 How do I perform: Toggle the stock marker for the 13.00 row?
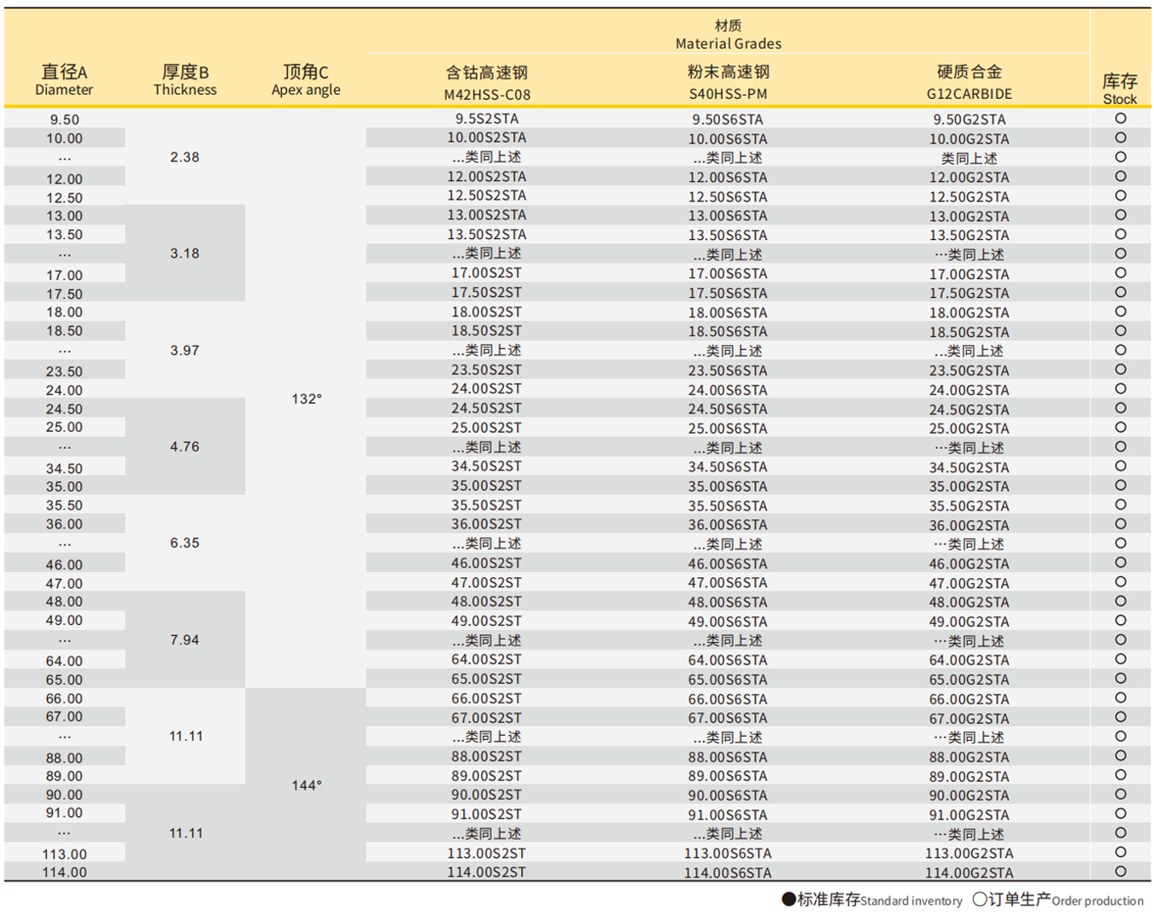point(1120,215)
